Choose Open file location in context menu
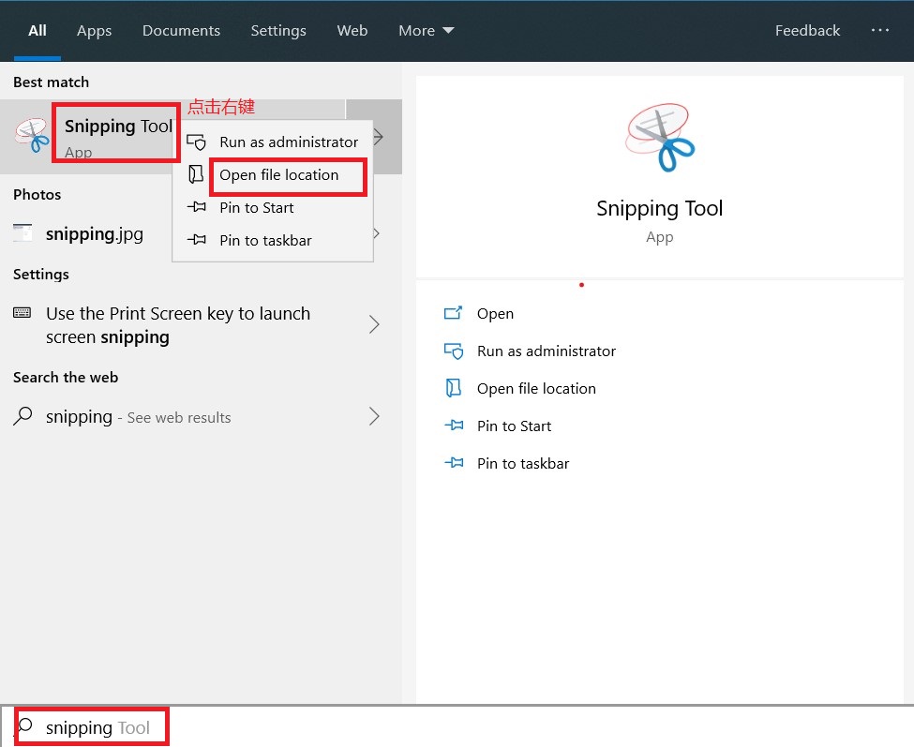This screenshot has height=747, width=914. point(278,175)
